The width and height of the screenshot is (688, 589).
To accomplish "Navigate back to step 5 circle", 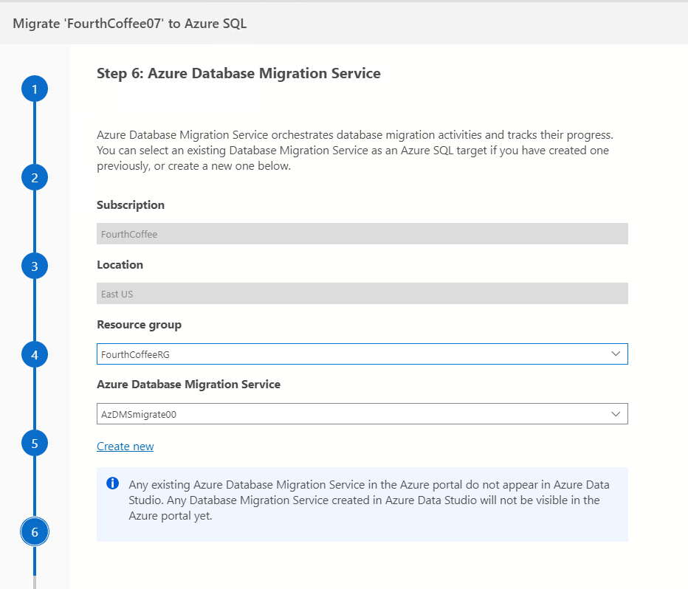I will pyautogui.click(x=35, y=443).
